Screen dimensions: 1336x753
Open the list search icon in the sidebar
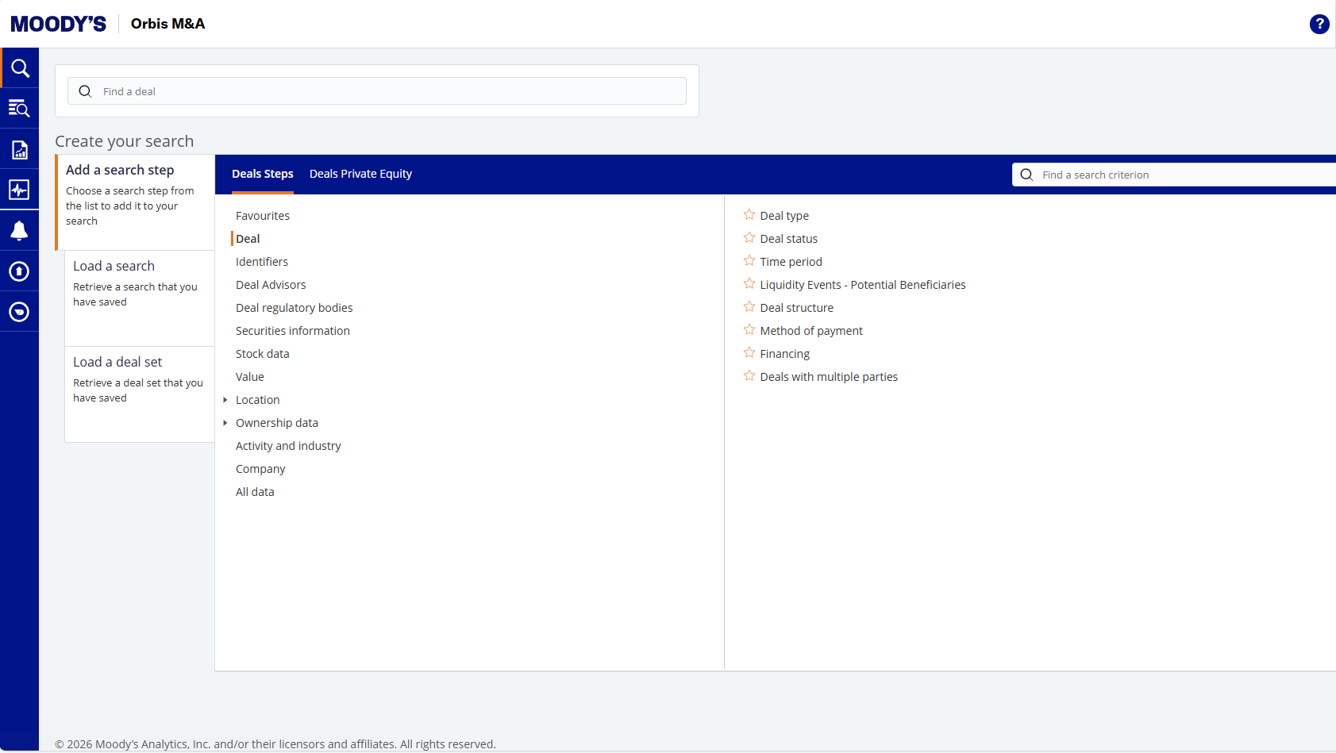(20, 109)
